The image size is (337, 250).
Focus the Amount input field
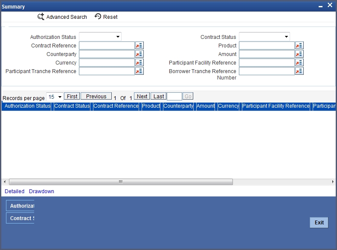(x=267, y=54)
